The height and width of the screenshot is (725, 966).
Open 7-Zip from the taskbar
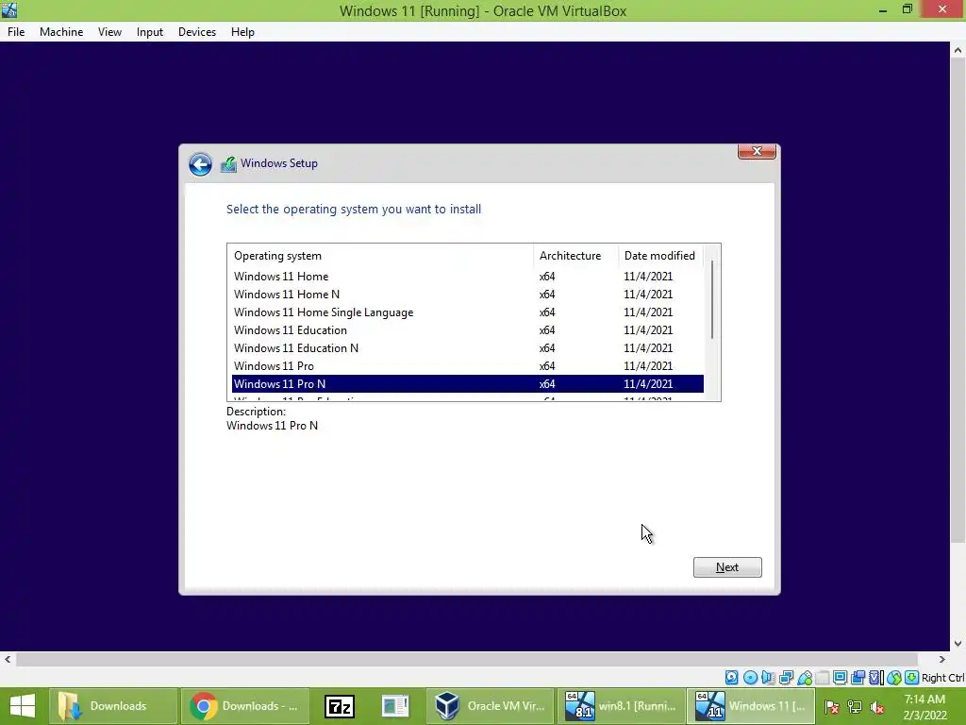[x=340, y=706]
